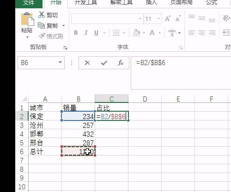Expand the Name Box dropdown
This screenshot has width=231, height=192.
click(60, 62)
